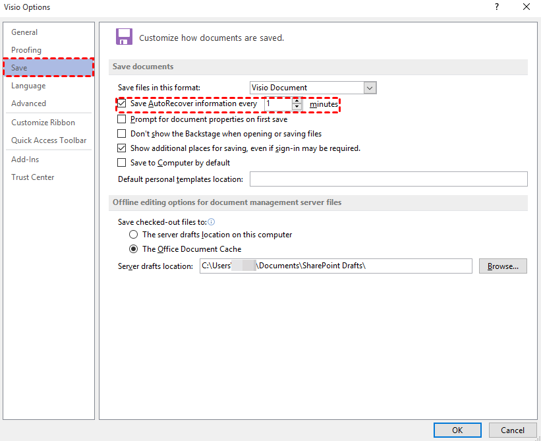Enable Save to Computer by default
The width and height of the screenshot is (541, 441).
pos(121,163)
